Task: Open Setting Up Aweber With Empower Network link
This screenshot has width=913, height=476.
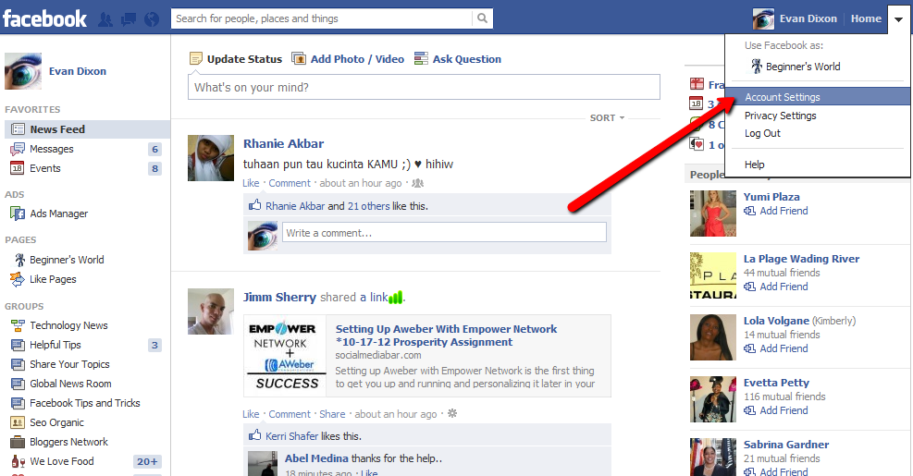Action: pyautogui.click(x=446, y=336)
